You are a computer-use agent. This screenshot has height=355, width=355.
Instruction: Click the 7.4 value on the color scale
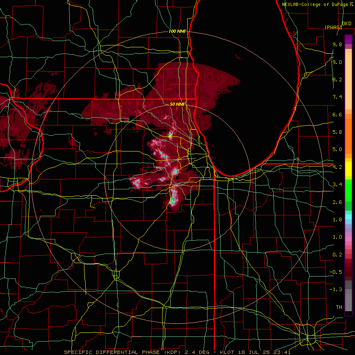coord(337,97)
